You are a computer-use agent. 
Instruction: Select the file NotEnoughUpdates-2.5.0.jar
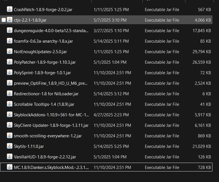tap(40, 52)
